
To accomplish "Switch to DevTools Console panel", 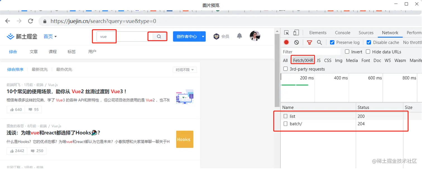I will (342, 33).
